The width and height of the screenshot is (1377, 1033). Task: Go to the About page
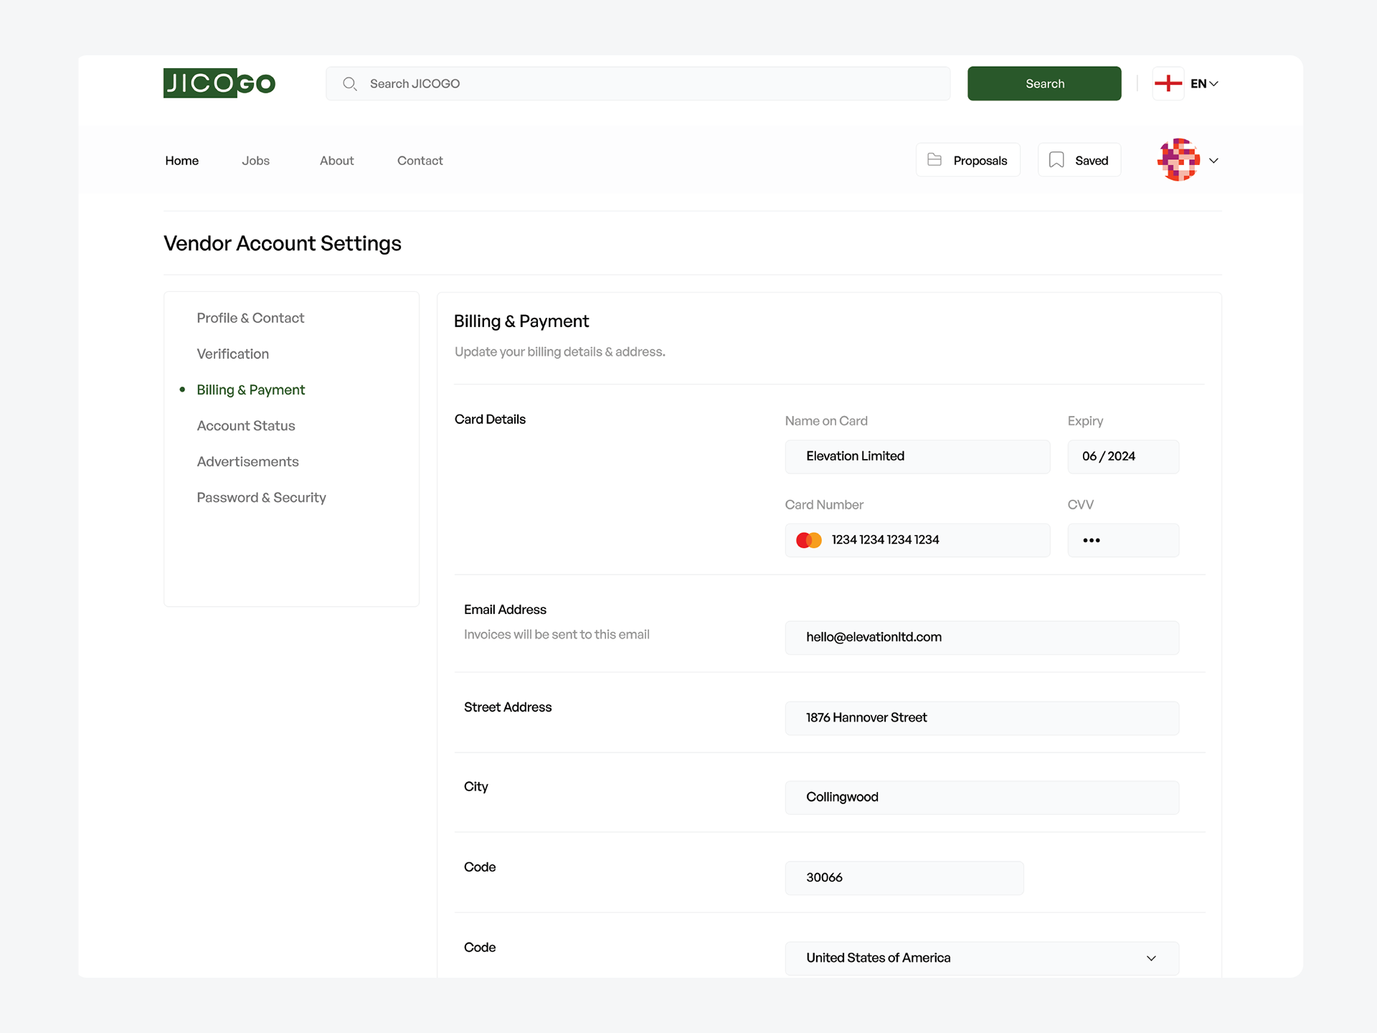tap(336, 161)
